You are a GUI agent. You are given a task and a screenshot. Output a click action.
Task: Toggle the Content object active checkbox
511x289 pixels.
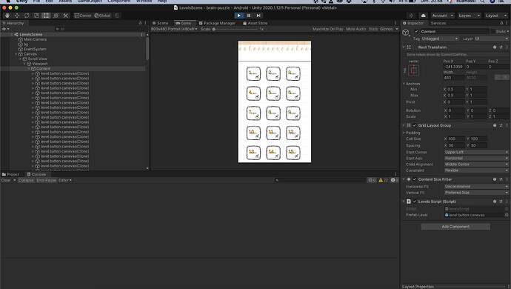(x=416, y=31)
